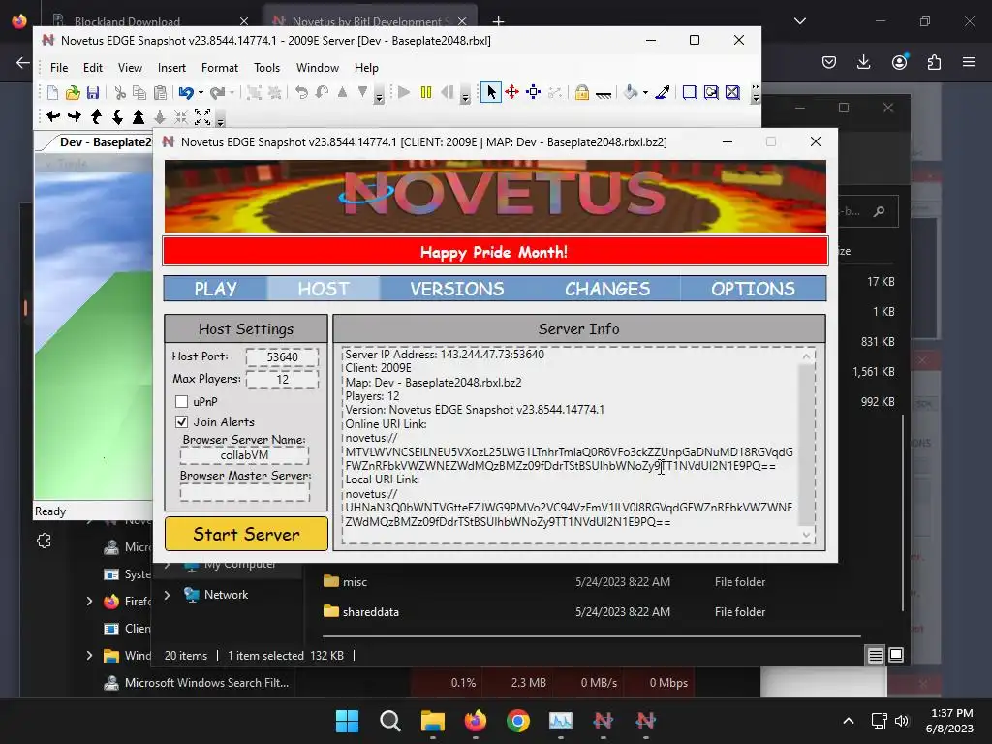
Task: Click the camera tilt down arrow icon
Action: pos(117,117)
